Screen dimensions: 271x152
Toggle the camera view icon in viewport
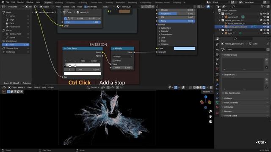click(x=210, y=122)
